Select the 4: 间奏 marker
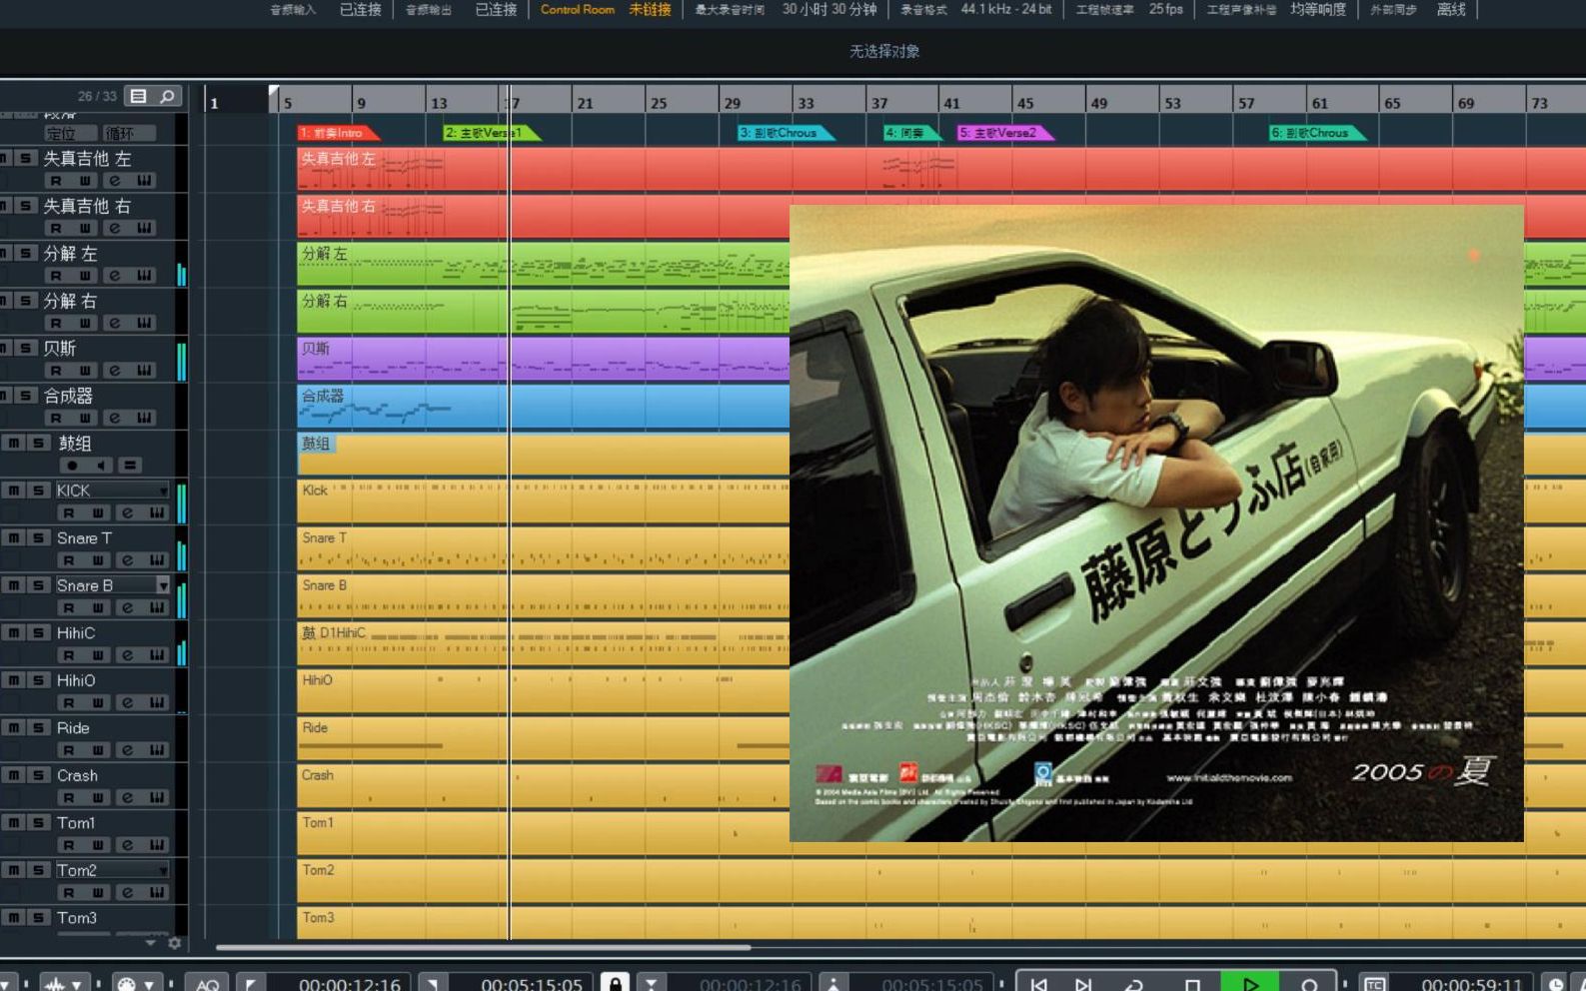1586x991 pixels. [912, 133]
